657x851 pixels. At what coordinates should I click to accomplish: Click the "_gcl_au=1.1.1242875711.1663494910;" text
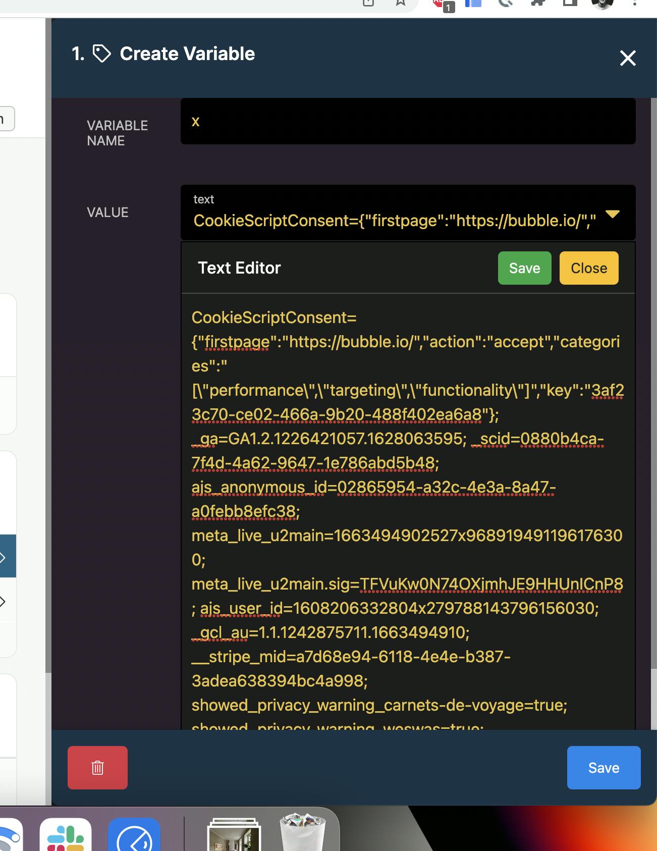point(331,632)
